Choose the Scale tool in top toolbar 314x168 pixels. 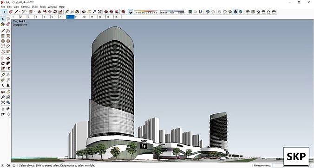60,12
